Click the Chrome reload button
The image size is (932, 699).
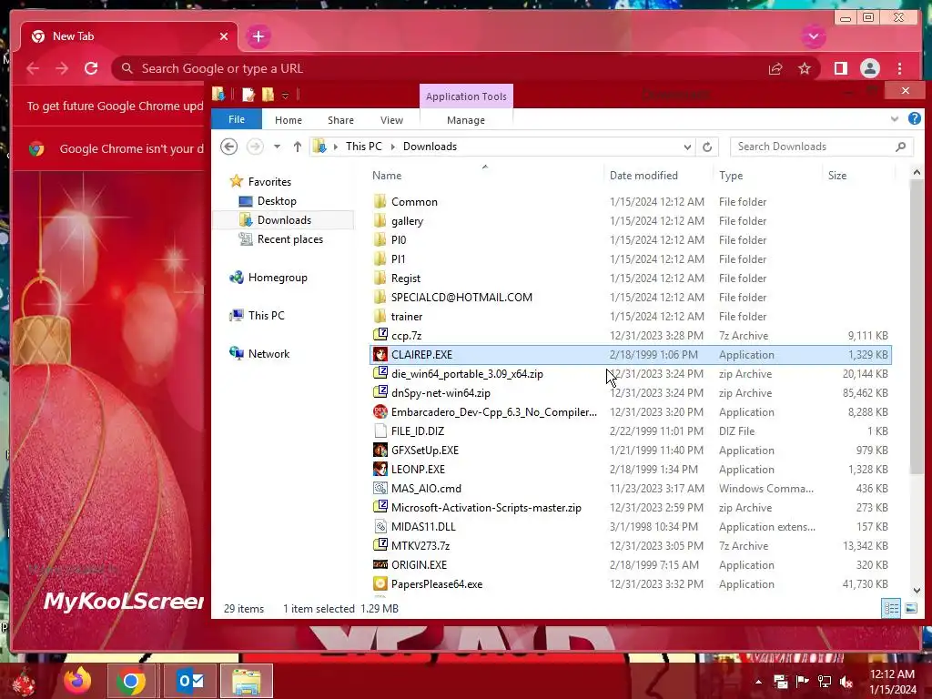click(x=91, y=68)
